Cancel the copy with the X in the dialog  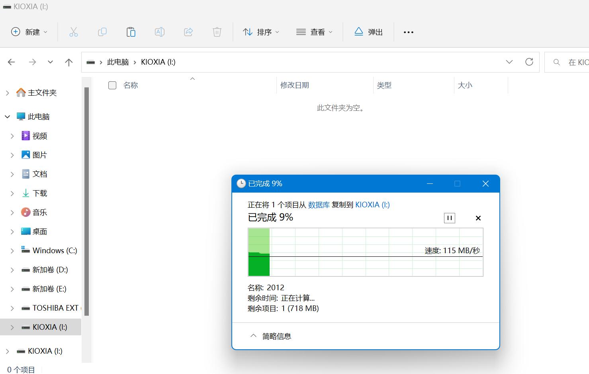click(x=478, y=218)
